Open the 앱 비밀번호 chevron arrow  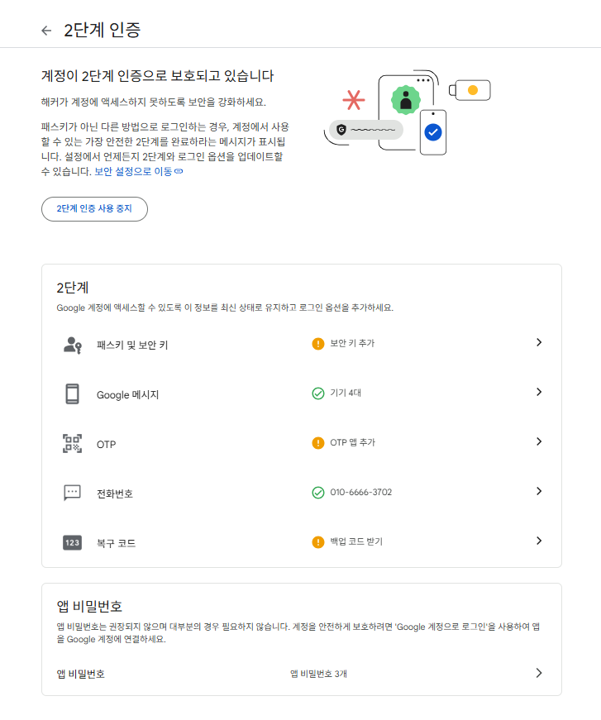tap(539, 673)
